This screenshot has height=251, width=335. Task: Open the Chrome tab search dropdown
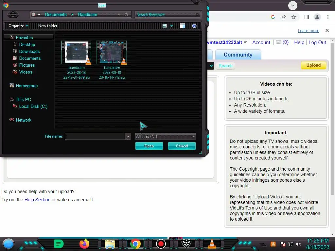click(x=293, y=5)
